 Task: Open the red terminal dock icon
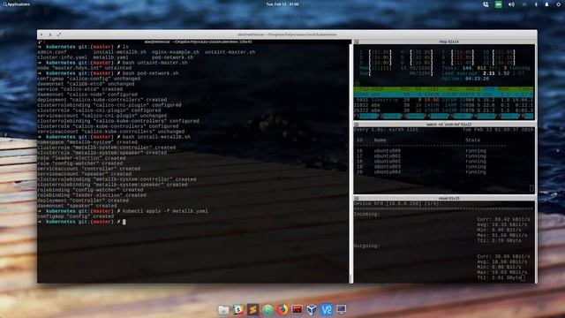(298, 310)
